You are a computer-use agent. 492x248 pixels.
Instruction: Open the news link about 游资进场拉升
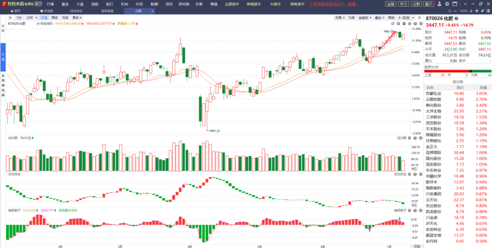[x=334, y=4]
